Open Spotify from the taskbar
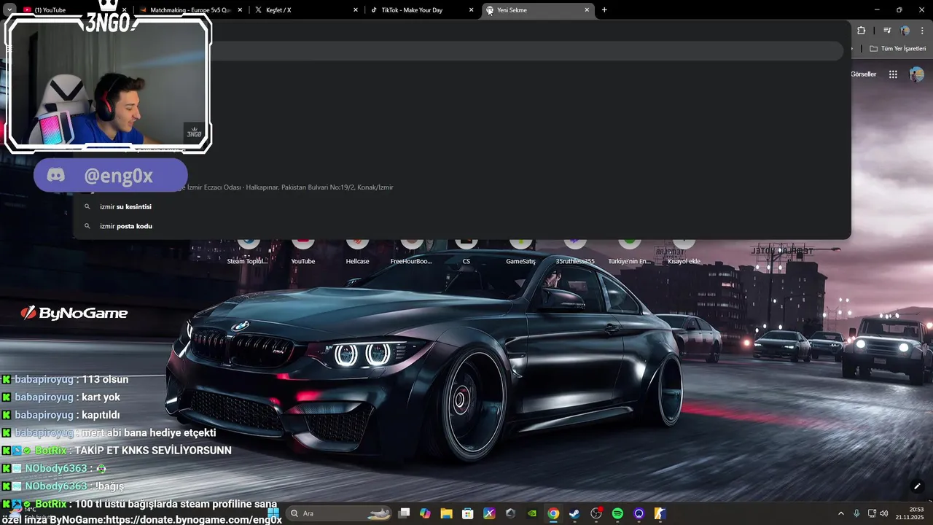 [x=617, y=513]
